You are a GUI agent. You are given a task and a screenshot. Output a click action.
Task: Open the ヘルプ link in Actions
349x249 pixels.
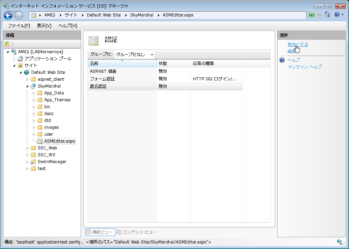tap(294, 60)
